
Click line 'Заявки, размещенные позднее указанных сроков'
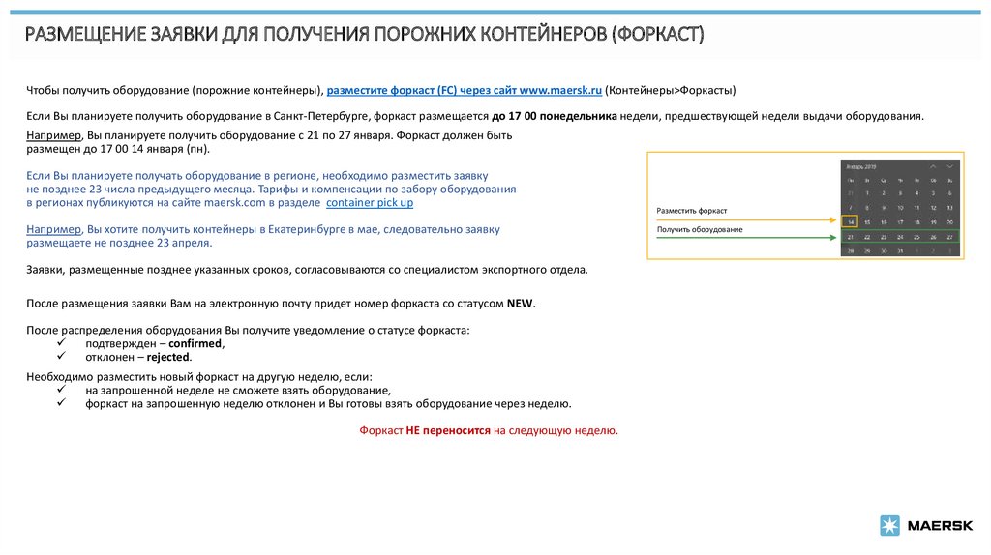coord(307,270)
